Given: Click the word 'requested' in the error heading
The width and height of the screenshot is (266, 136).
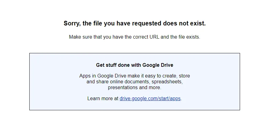Looking at the screenshot, I should pyautogui.click(x=147, y=24).
